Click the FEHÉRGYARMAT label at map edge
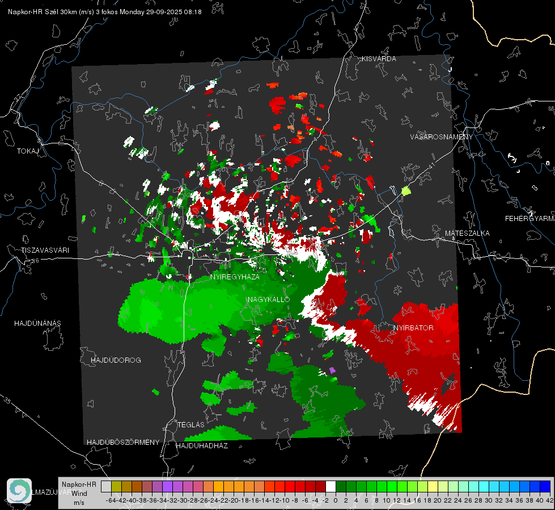 coord(529,218)
